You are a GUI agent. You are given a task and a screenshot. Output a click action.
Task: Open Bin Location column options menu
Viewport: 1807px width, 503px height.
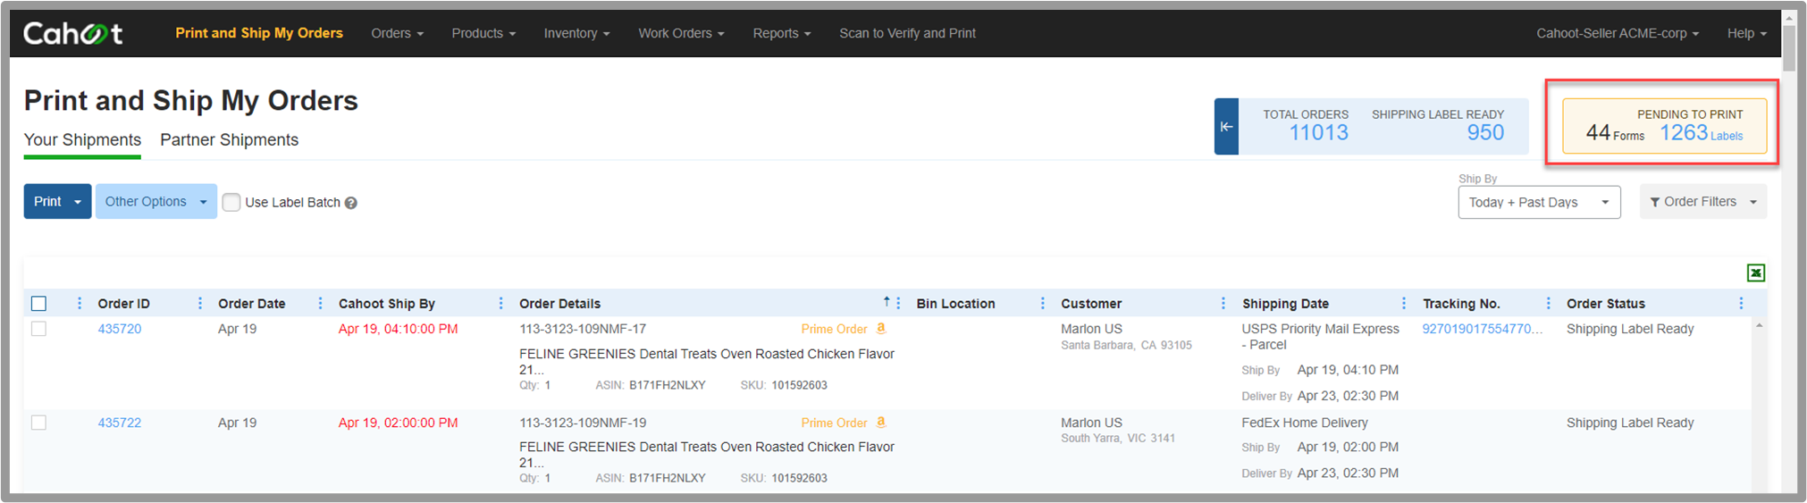click(x=1042, y=303)
